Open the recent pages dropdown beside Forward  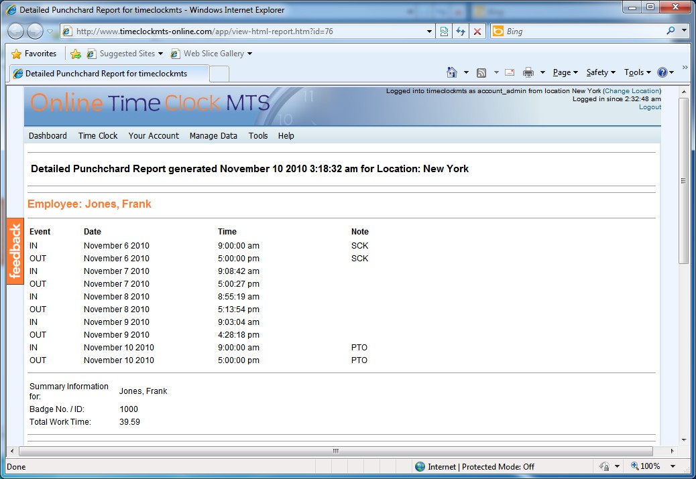click(x=50, y=31)
